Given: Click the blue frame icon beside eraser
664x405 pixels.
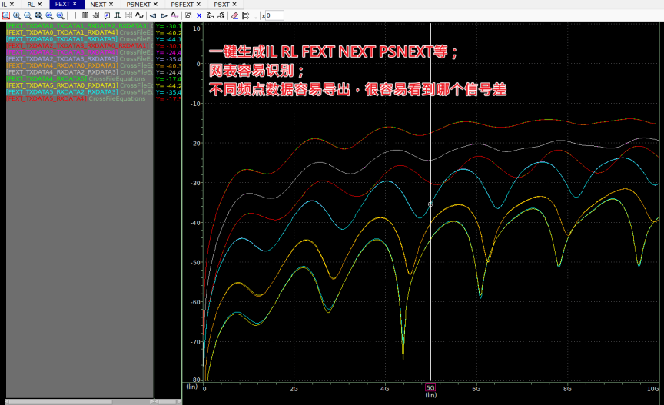Looking at the screenshot, I should click(x=245, y=15).
